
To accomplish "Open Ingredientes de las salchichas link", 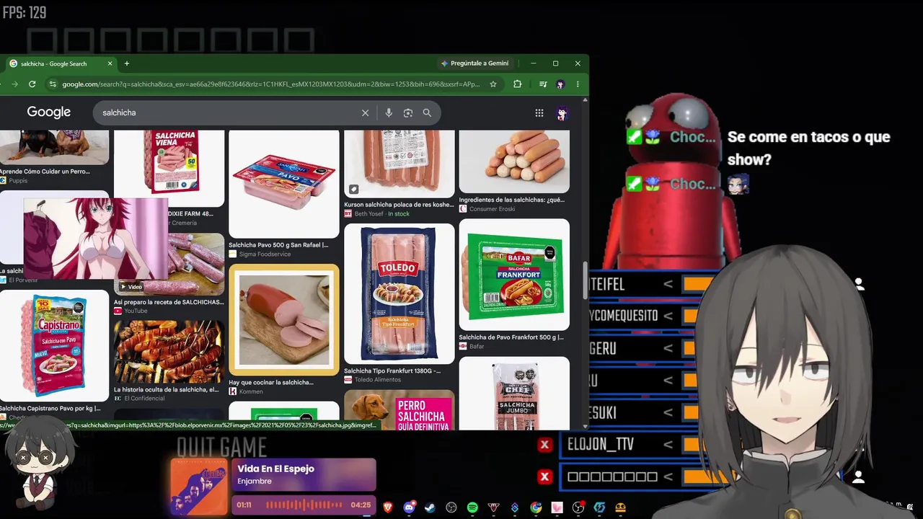I will click(512, 200).
